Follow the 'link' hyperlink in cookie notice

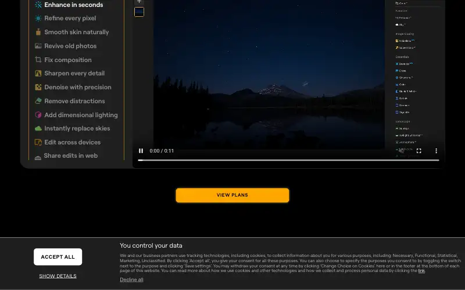(x=421, y=271)
